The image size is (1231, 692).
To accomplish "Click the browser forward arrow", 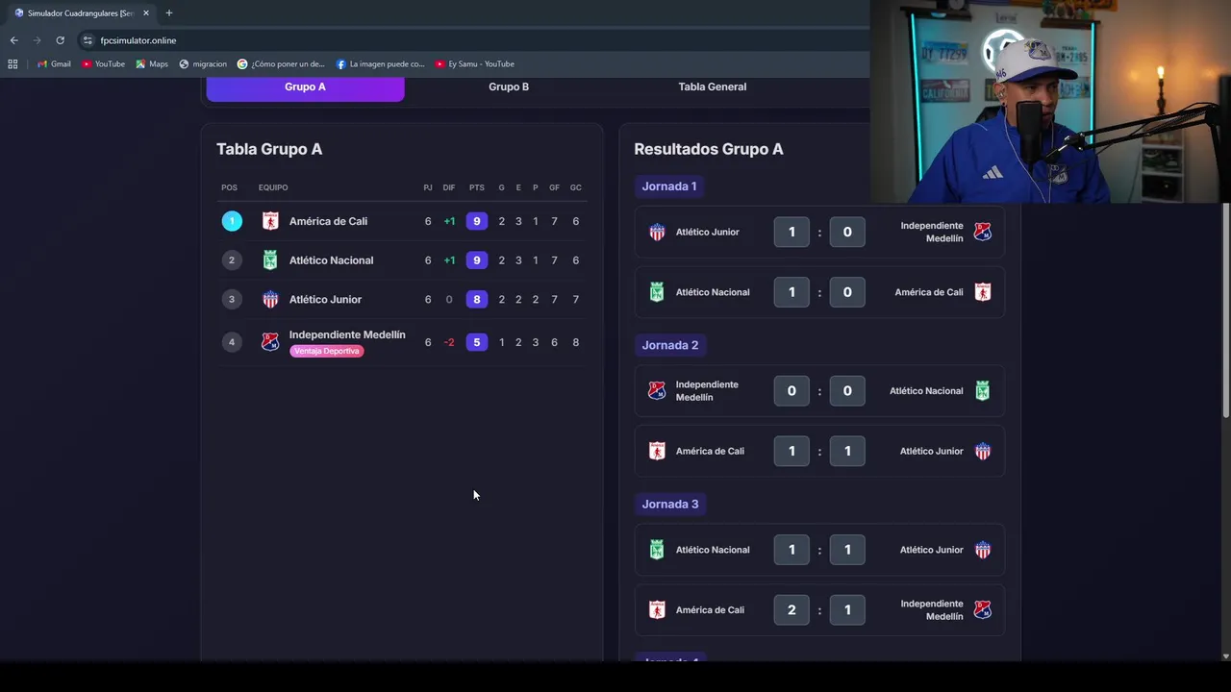I will click(x=37, y=40).
